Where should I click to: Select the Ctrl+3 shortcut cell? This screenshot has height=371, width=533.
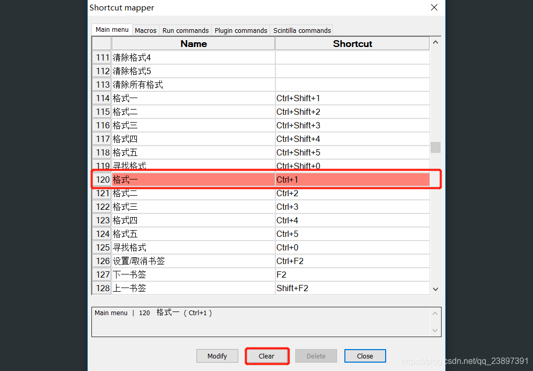353,207
